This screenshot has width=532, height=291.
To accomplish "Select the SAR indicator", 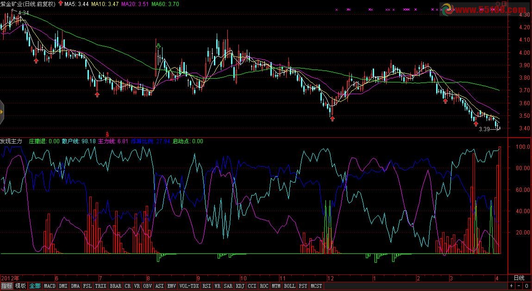I will (228, 286).
